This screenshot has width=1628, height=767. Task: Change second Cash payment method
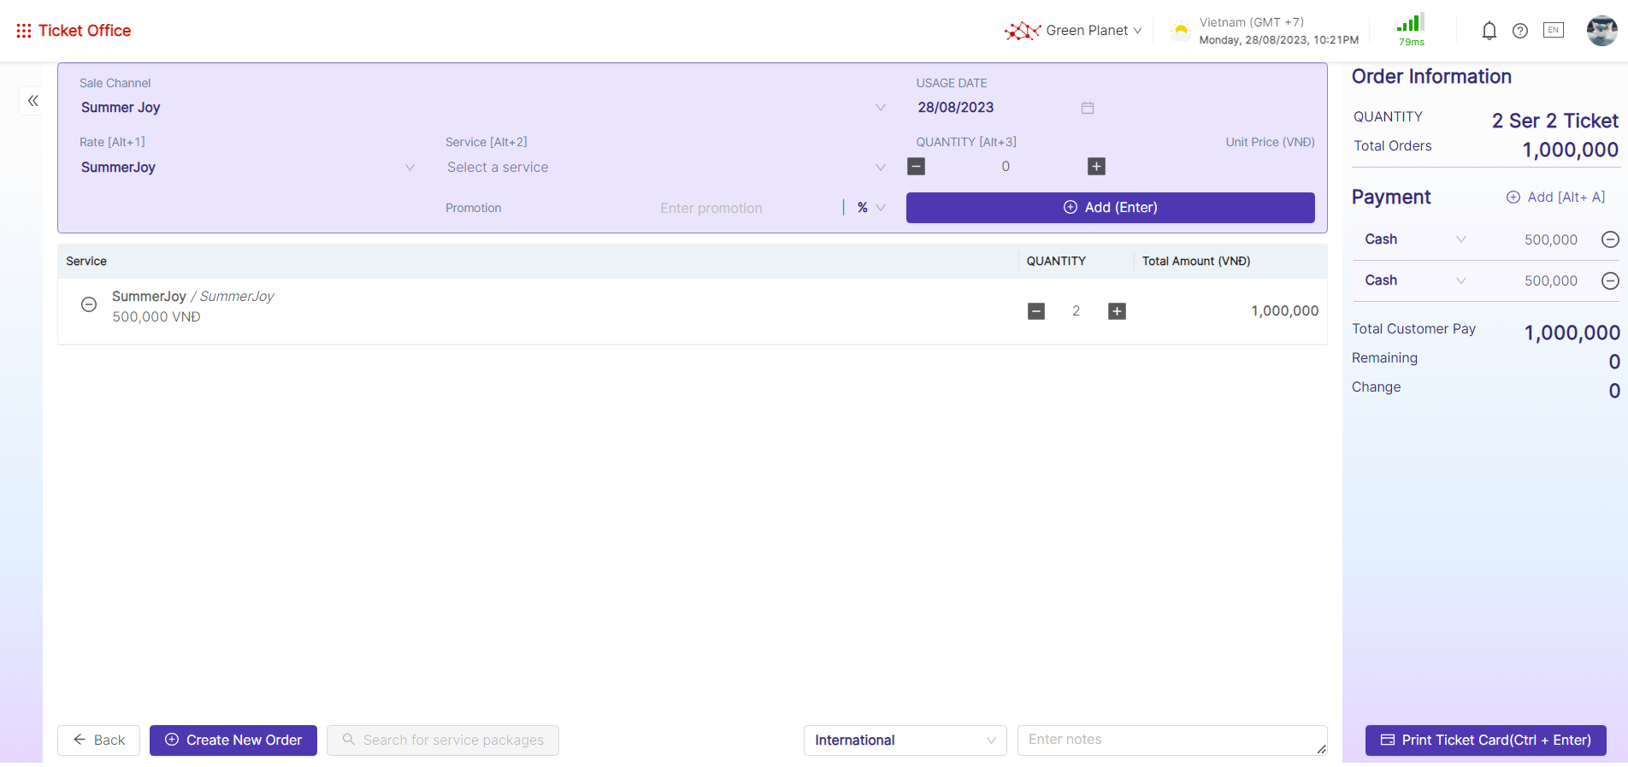[1415, 280]
